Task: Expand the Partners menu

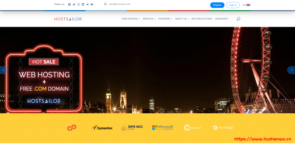Action: point(165,19)
